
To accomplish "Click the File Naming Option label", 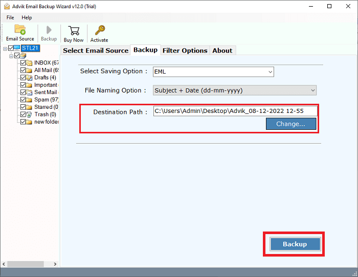I will click(115, 90).
